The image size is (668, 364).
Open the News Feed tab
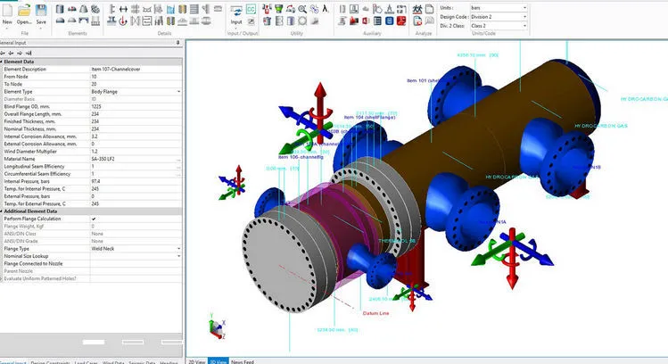pyautogui.click(x=243, y=360)
